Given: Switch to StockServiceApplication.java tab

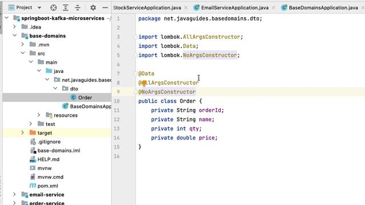Looking at the screenshot, I should (x=147, y=7).
